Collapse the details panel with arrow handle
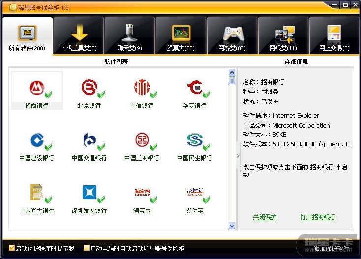 coord(238,156)
